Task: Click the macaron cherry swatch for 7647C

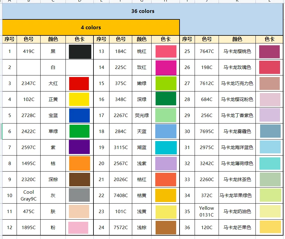Action: click(x=270, y=52)
